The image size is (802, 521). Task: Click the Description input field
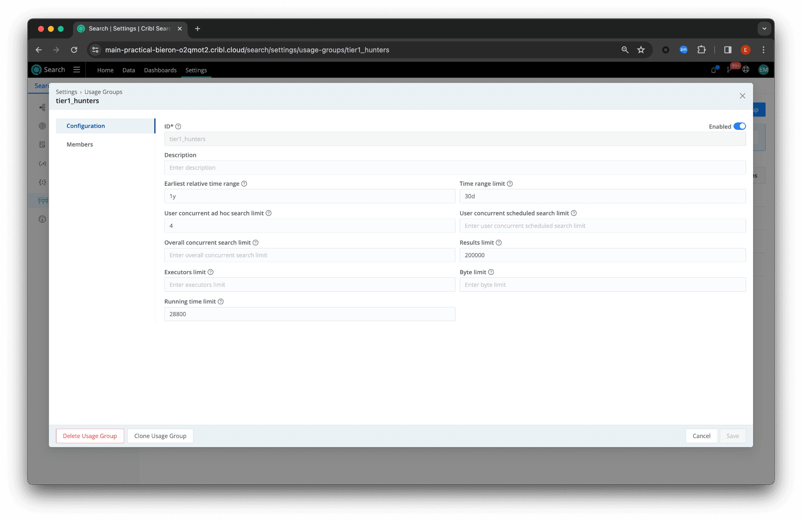[455, 168]
